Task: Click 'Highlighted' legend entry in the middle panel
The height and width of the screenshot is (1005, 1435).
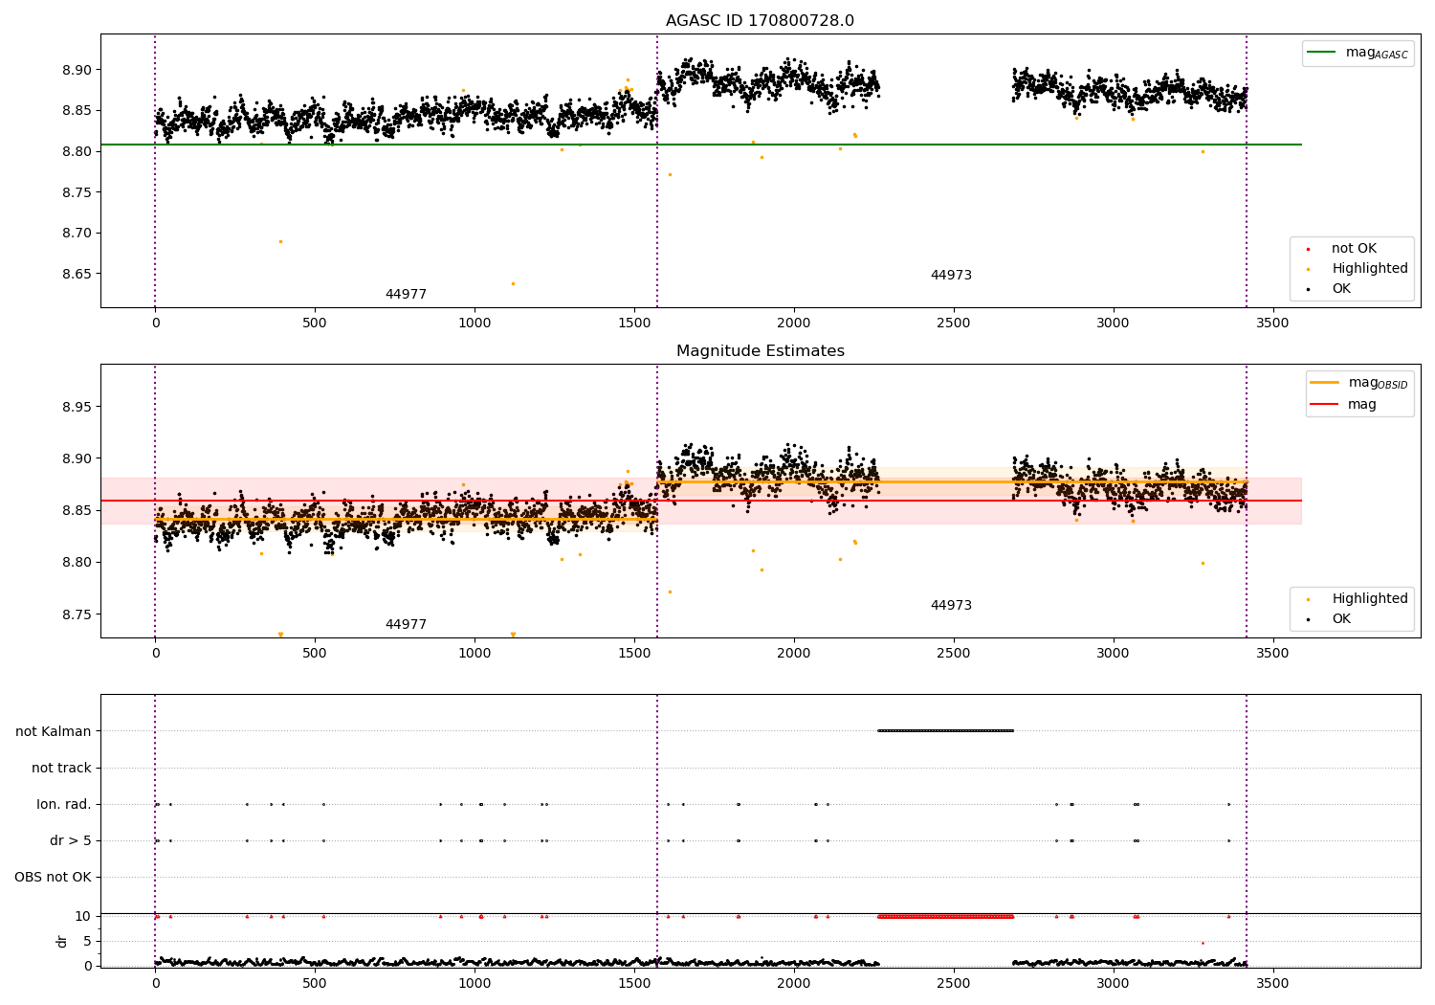Action: (1357, 598)
